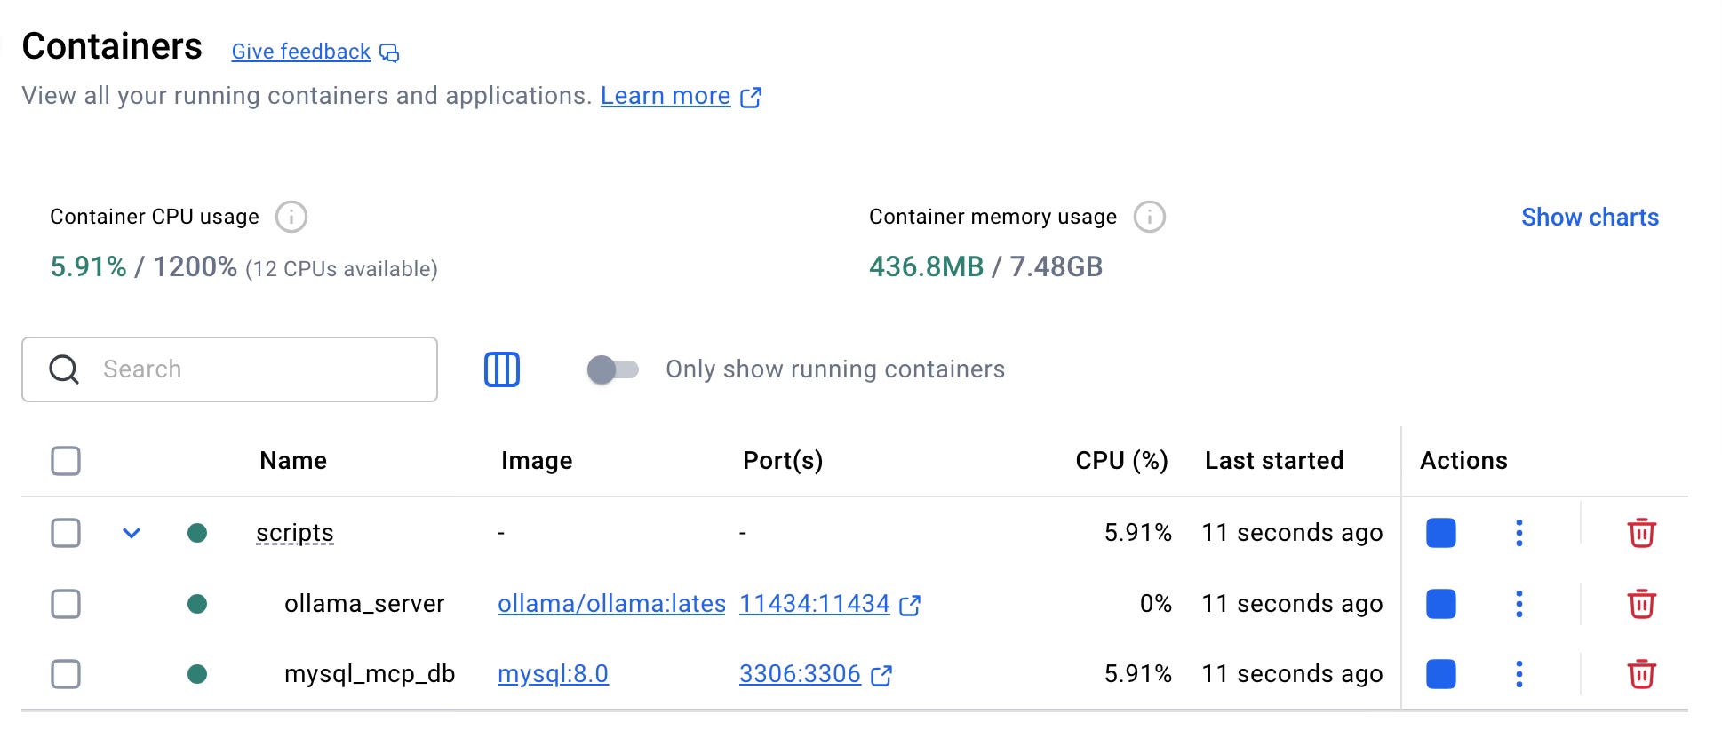Delete the ollama_server container
Screen dimensions: 1722x746
click(1640, 604)
